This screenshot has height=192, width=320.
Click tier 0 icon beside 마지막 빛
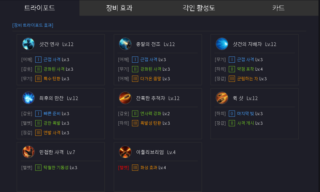[232, 113]
